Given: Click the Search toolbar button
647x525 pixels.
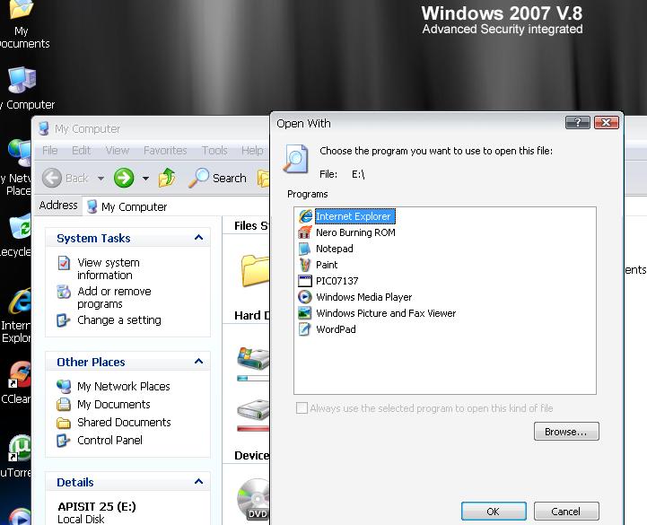Looking at the screenshot, I should point(217,178).
